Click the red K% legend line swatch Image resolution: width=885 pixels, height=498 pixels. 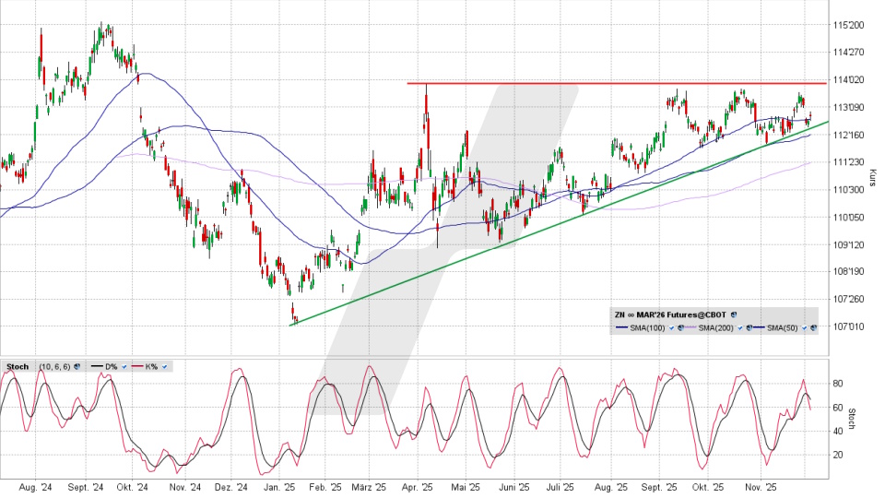tap(137, 366)
